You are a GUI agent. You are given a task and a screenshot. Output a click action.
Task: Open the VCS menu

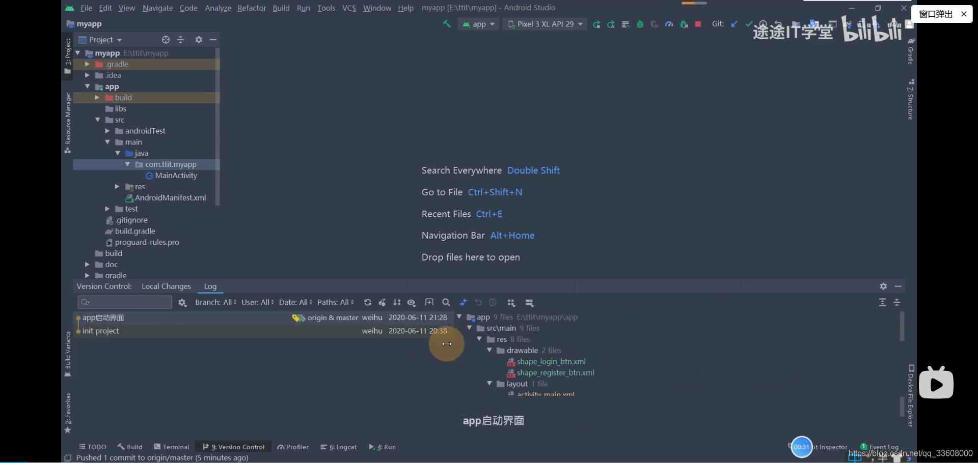coord(349,8)
